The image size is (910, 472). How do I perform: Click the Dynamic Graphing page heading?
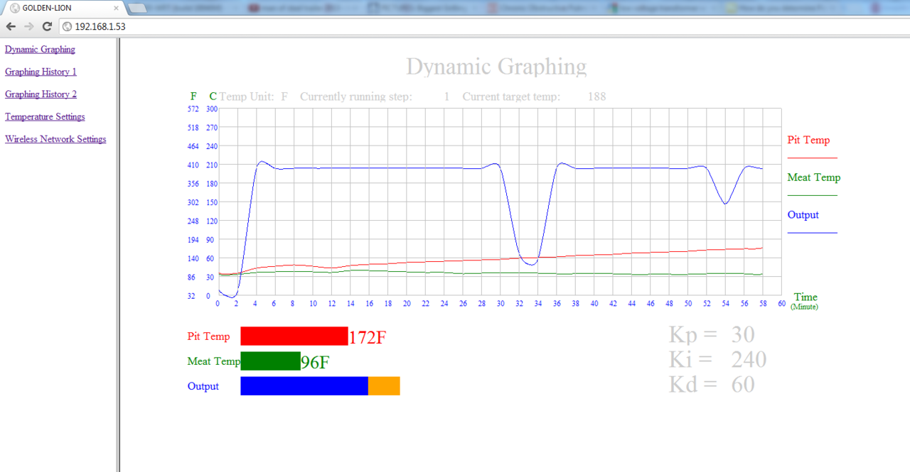[x=496, y=67]
